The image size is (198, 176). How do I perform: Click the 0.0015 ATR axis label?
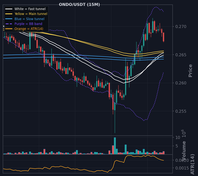tap(182, 168)
